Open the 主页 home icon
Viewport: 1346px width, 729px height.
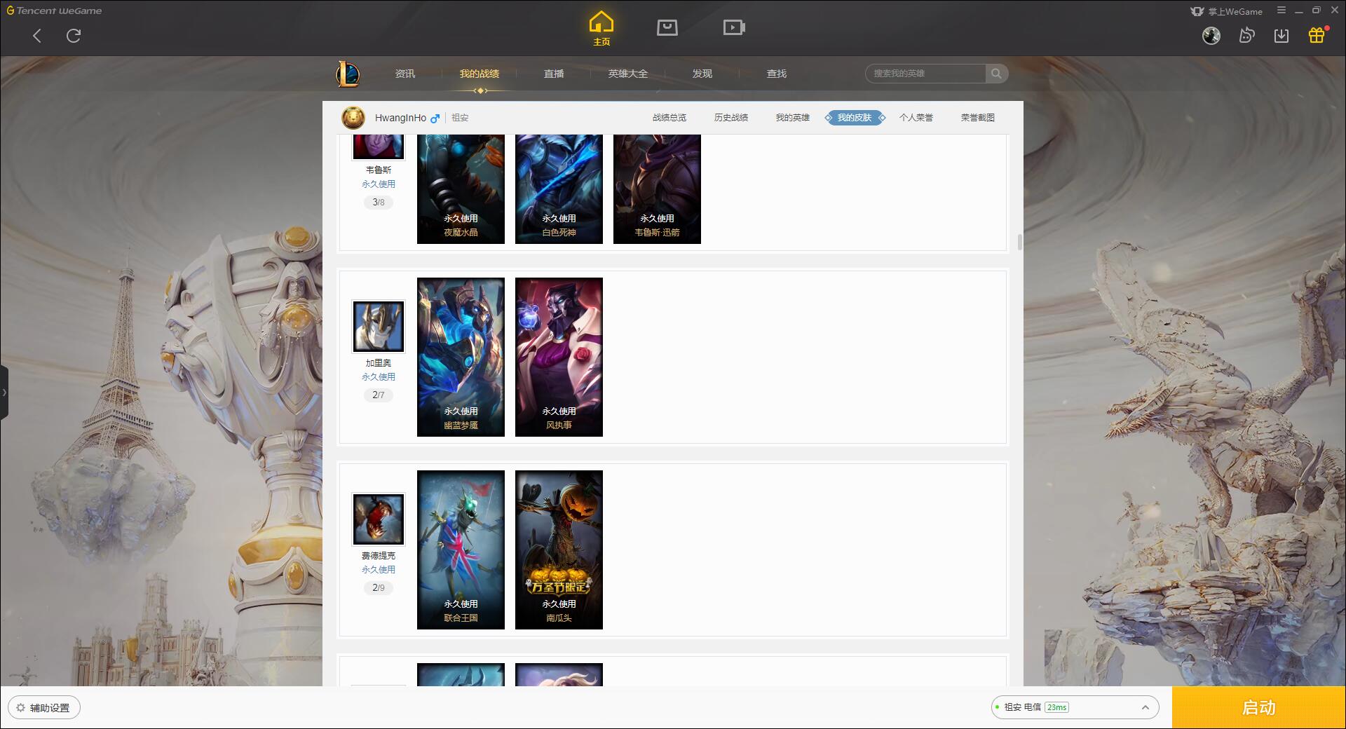click(601, 29)
